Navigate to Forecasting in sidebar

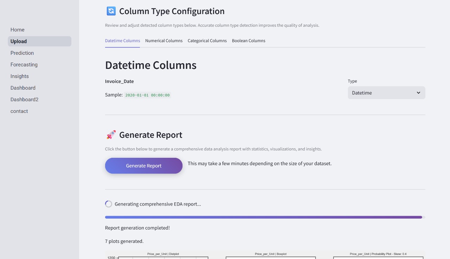tap(24, 65)
